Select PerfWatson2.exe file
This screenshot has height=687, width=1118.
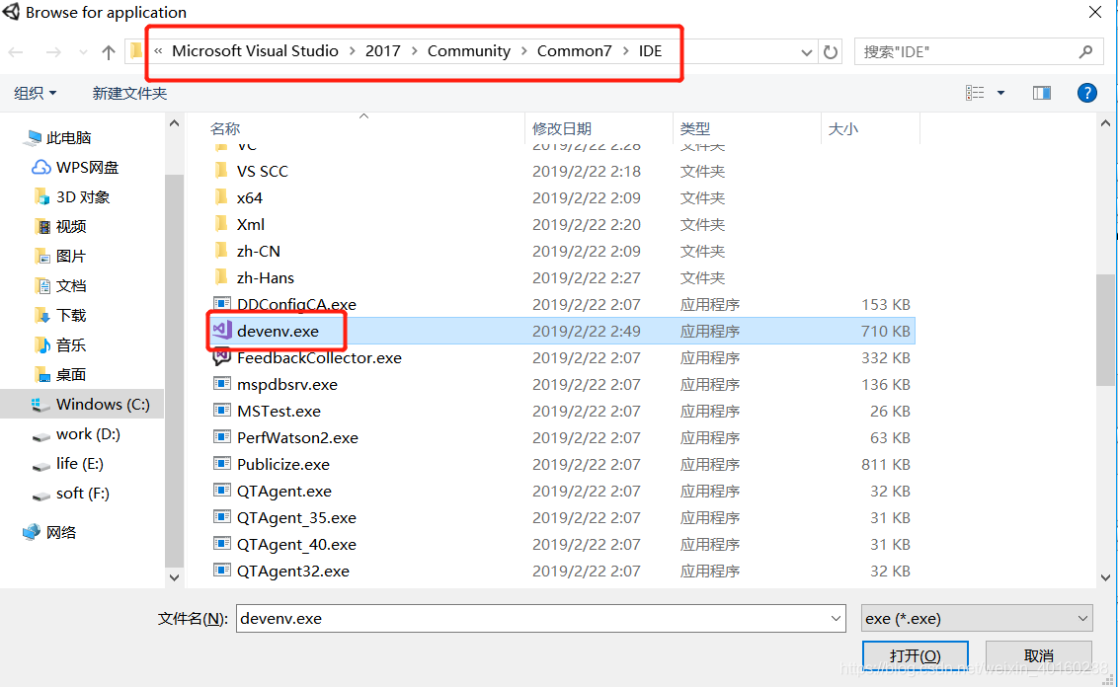pyautogui.click(x=297, y=438)
